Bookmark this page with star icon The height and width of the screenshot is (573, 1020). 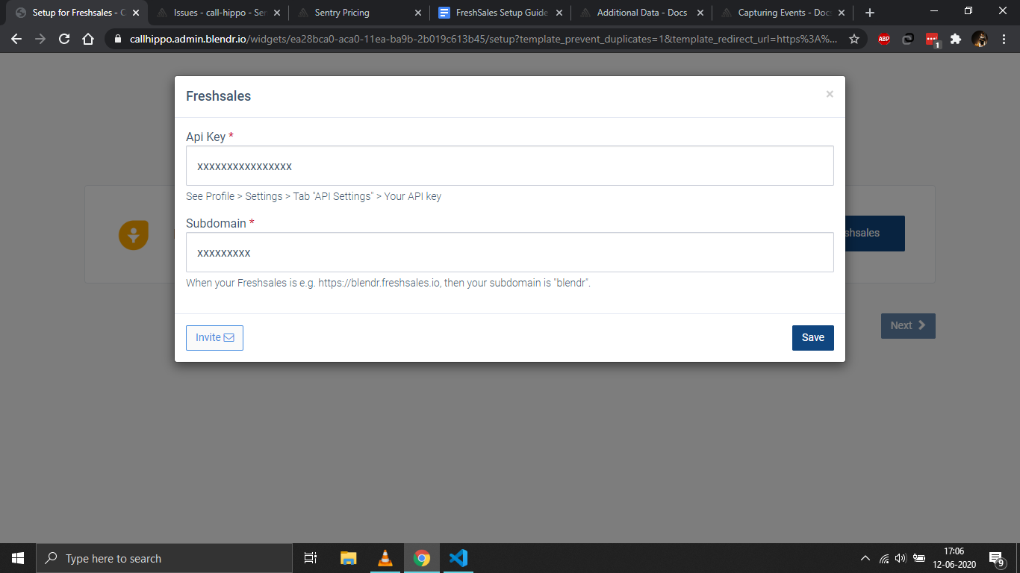(x=854, y=40)
